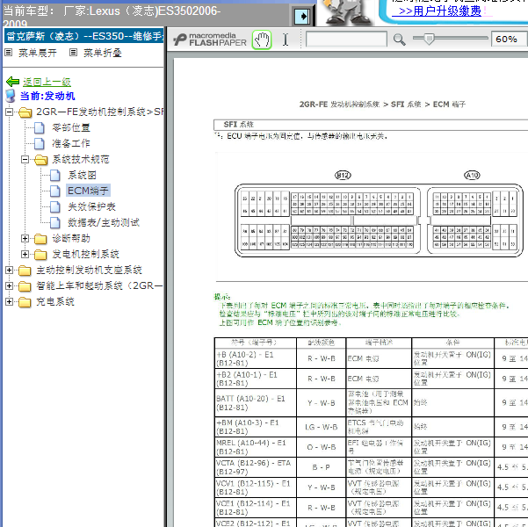Click the A10 connector diagram

475,219
